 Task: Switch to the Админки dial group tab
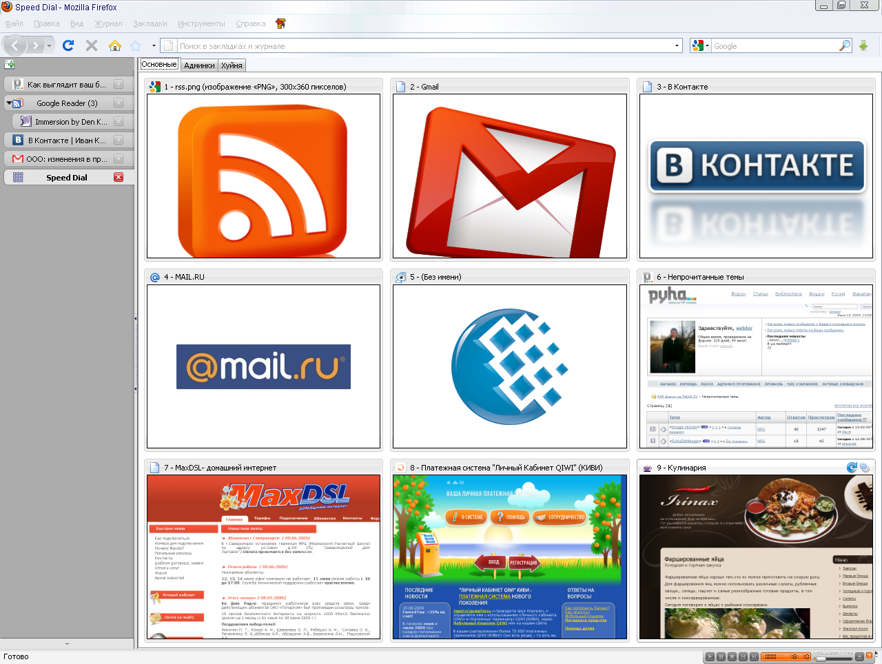coord(199,65)
